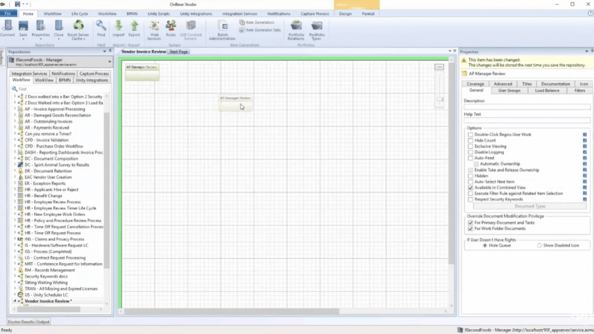
Task: Click the Find binoculars icon
Action: (101, 27)
